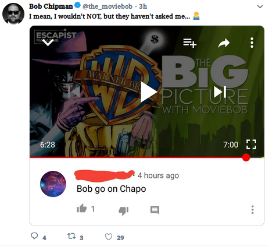Click the red progress bar scrubber
The width and height of the screenshot is (269, 246).
(246, 157)
